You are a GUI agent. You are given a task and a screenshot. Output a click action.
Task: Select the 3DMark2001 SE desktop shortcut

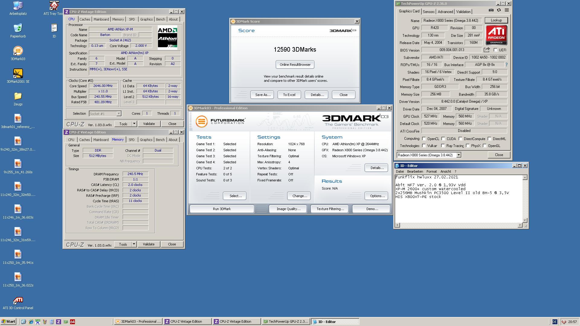(18, 76)
